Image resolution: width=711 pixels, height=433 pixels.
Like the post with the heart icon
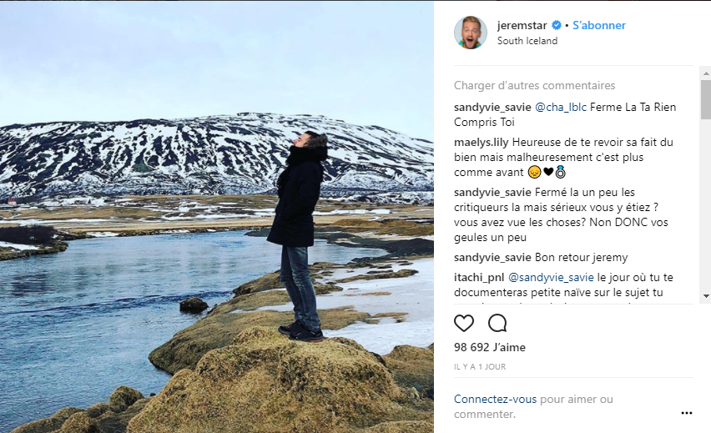pyautogui.click(x=464, y=323)
